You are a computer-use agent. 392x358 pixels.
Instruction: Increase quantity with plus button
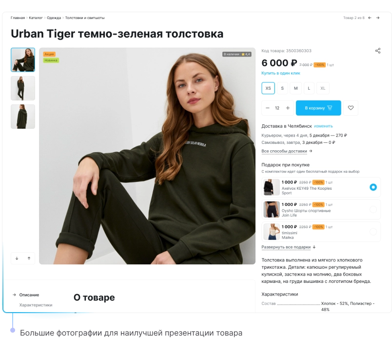click(288, 108)
